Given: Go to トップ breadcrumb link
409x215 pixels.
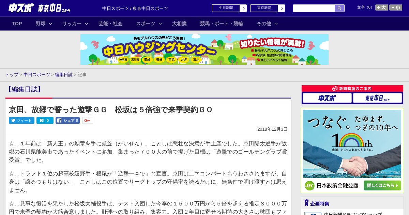Looking at the screenshot, I should coord(12,74).
